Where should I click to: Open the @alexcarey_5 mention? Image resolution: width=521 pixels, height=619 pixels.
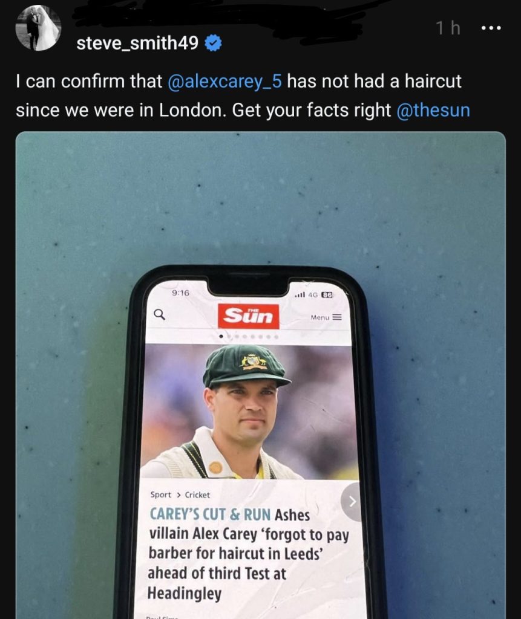tap(225, 82)
